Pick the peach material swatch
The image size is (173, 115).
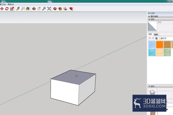(159, 53)
